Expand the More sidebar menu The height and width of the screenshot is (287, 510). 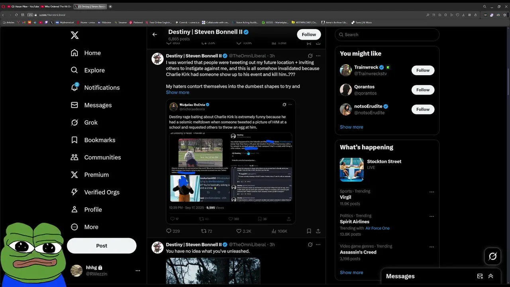coord(84,227)
